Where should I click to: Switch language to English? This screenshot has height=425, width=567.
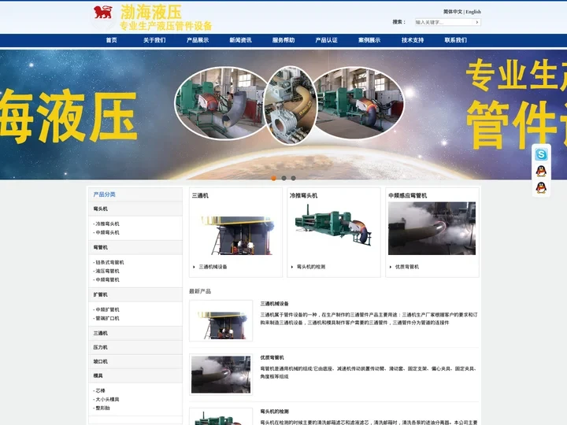coord(473,12)
